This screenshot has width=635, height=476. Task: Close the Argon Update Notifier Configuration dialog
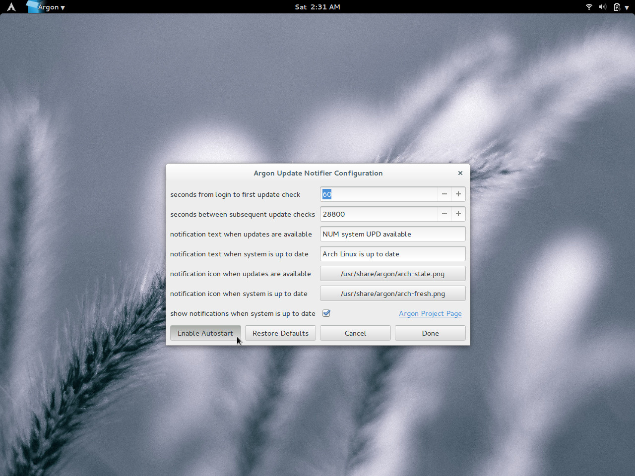460,173
